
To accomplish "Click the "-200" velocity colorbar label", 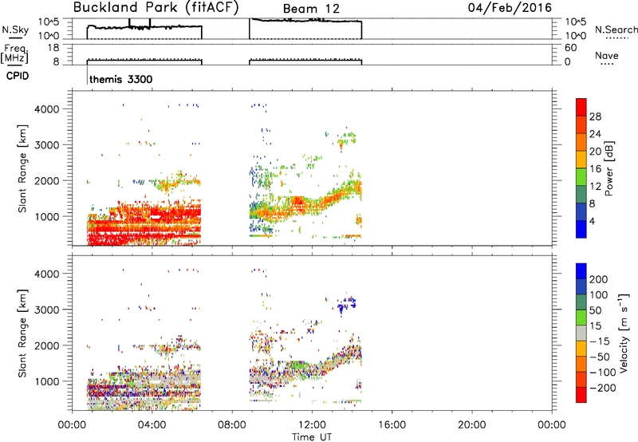I will pyautogui.click(x=603, y=388).
